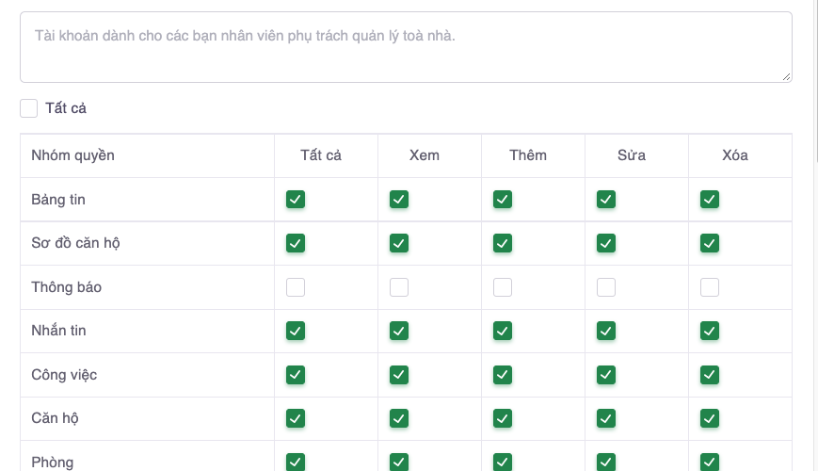The image size is (818, 471).
Task: Uncheck 'Thêm' permission for Sơ đồ căn hộ
Action: 503,243
